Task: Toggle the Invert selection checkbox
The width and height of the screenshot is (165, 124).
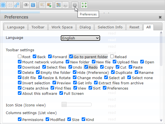Action: pos(20,83)
